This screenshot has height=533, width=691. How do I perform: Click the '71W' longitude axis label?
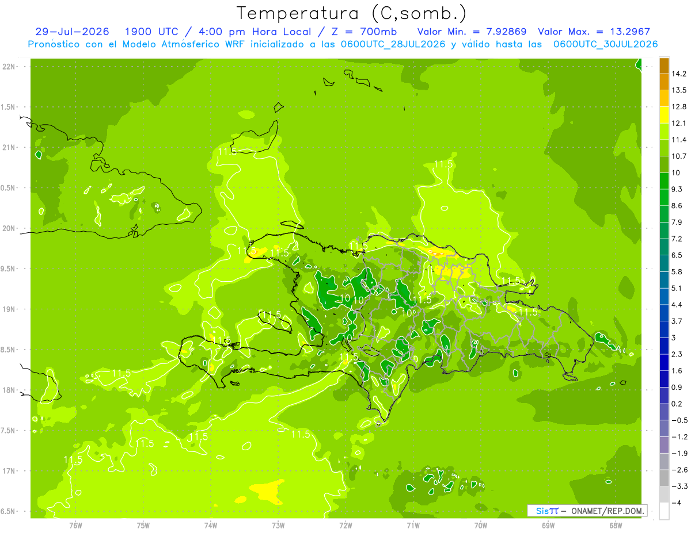pyautogui.click(x=413, y=526)
